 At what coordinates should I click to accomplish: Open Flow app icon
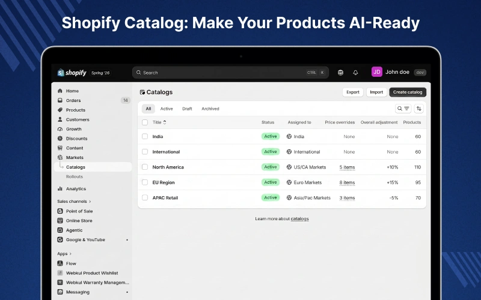click(60, 263)
